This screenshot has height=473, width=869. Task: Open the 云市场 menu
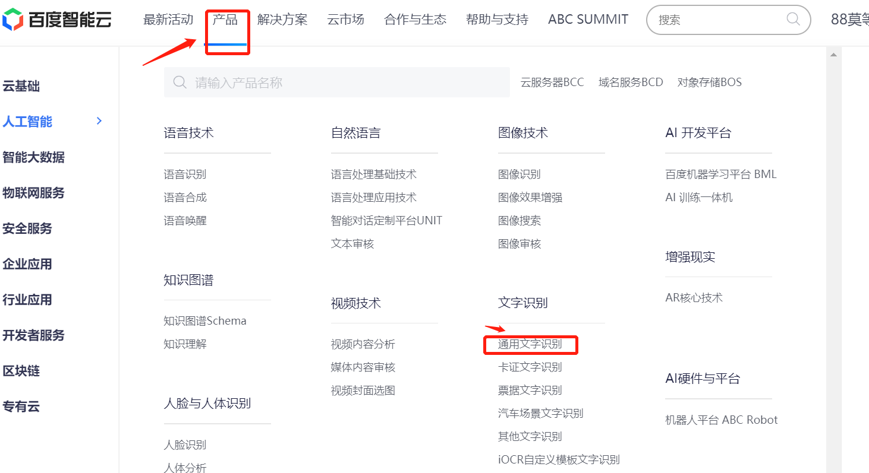tap(345, 20)
